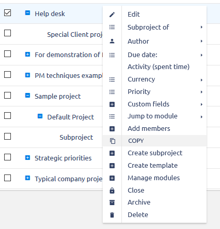Click the plus icon beside Manage modules
The image size is (220, 229).
pos(112,178)
